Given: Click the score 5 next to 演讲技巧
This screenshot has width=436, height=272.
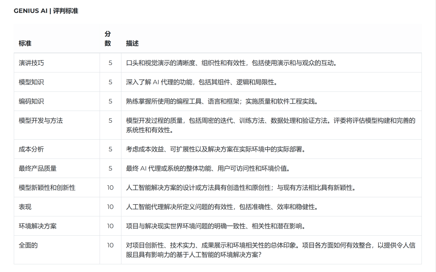Looking at the screenshot, I should 108,63.
